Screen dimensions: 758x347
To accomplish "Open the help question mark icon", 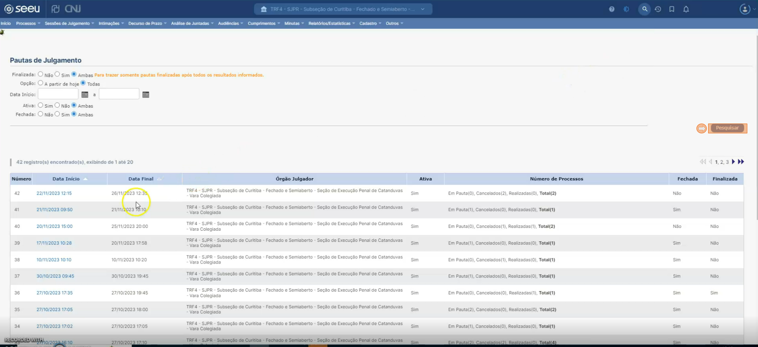I will [x=612, y=9].
